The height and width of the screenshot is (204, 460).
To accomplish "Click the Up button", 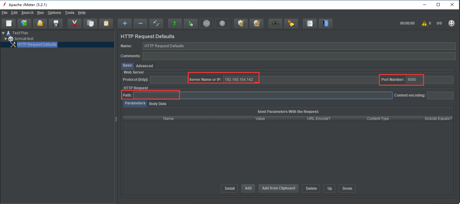I will (x=330, y=188).
